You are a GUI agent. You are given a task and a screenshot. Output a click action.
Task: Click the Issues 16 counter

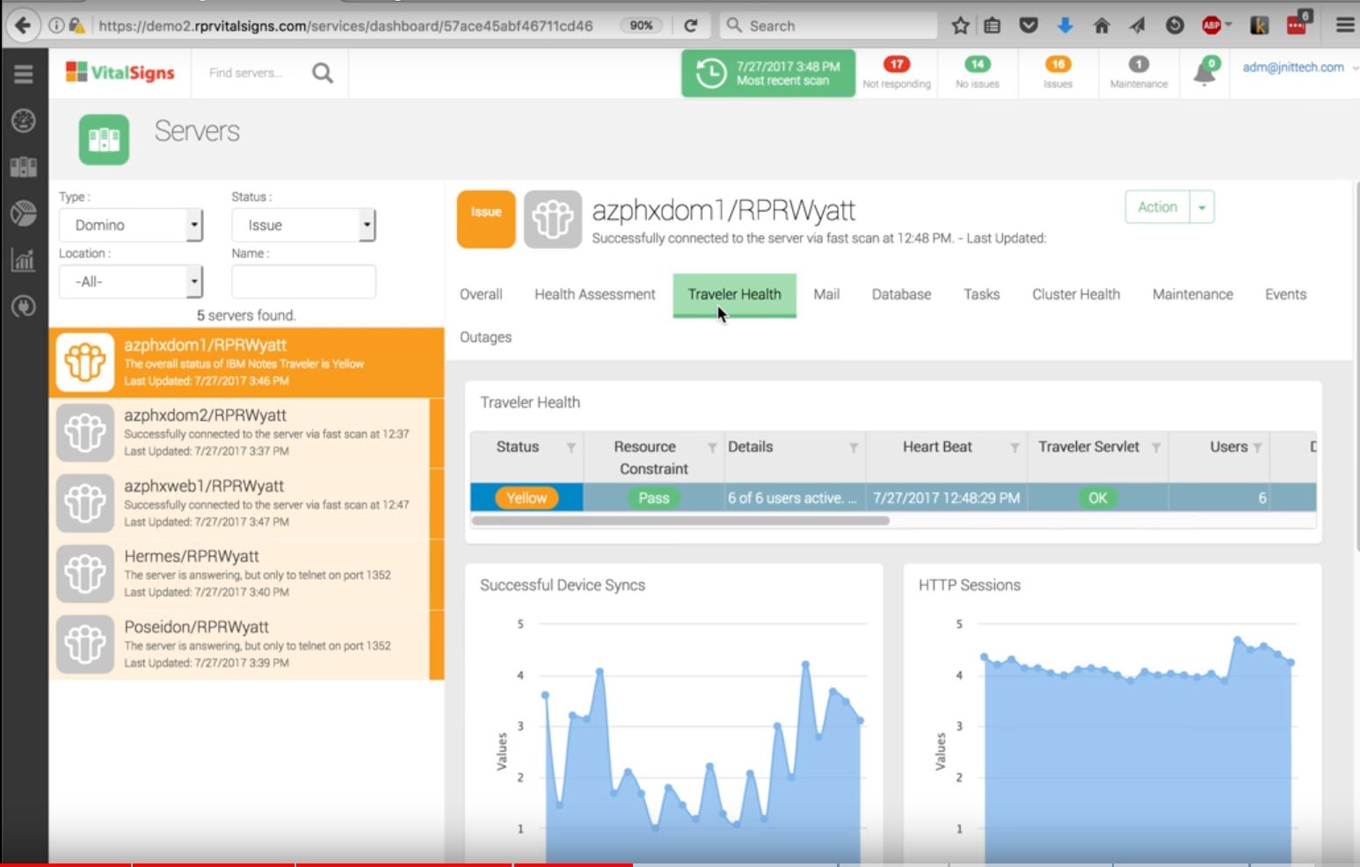point(1058,73)
